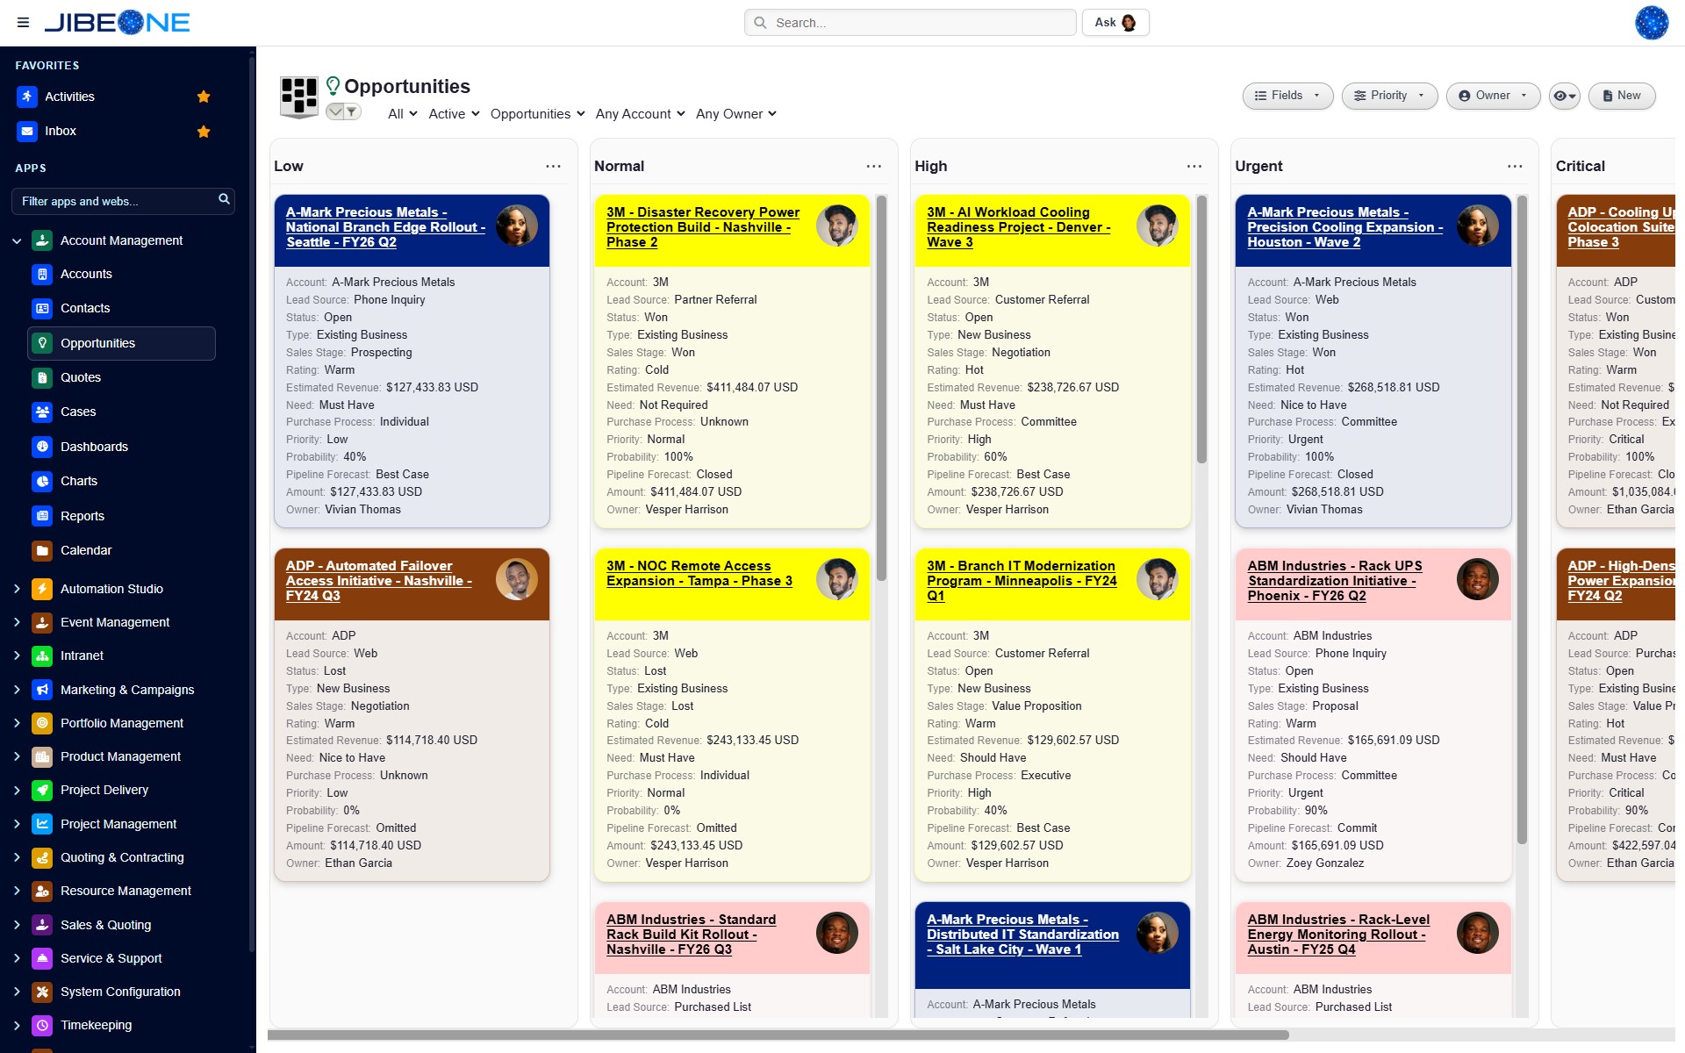The width and height of the screenshot is (1685, 1053).
Task: Open 3M Disaster Recovery Power Protection link
Action: pos(703,227)
